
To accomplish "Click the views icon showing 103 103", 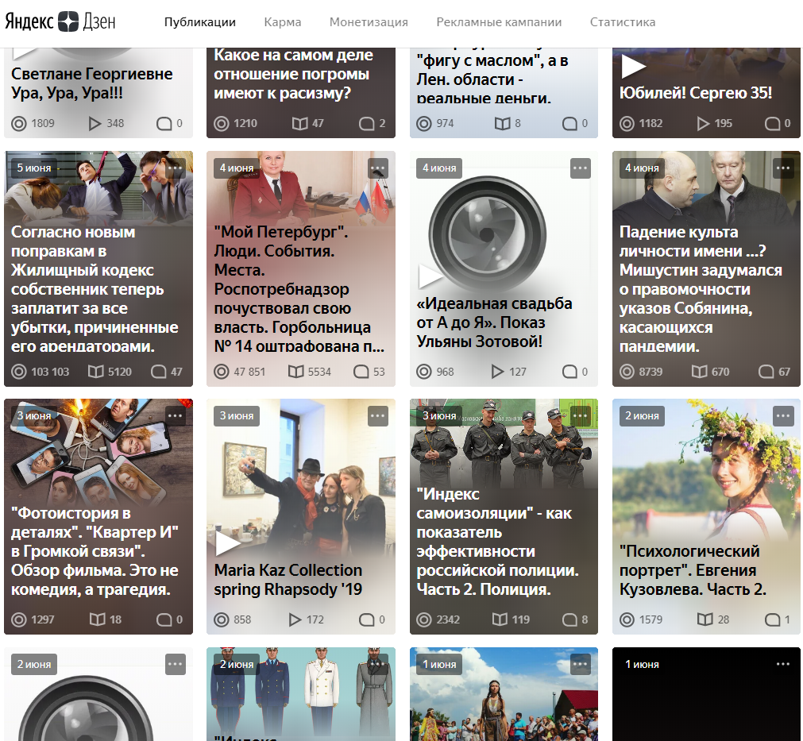I will click(19, 372).
